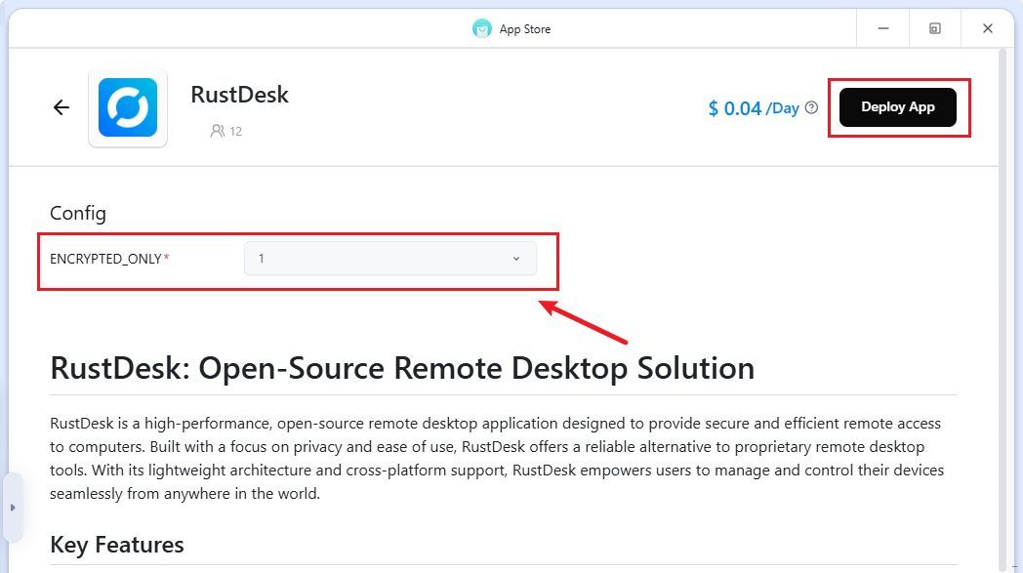Click the users icon beside 12
Screen dimensions: 1023x573
click(x=218, y=131)
